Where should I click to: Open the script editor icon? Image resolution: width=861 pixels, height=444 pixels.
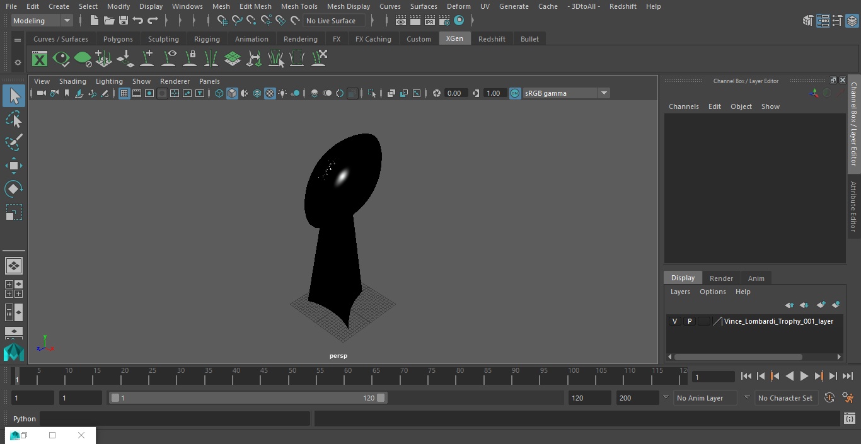click(849, 419)
